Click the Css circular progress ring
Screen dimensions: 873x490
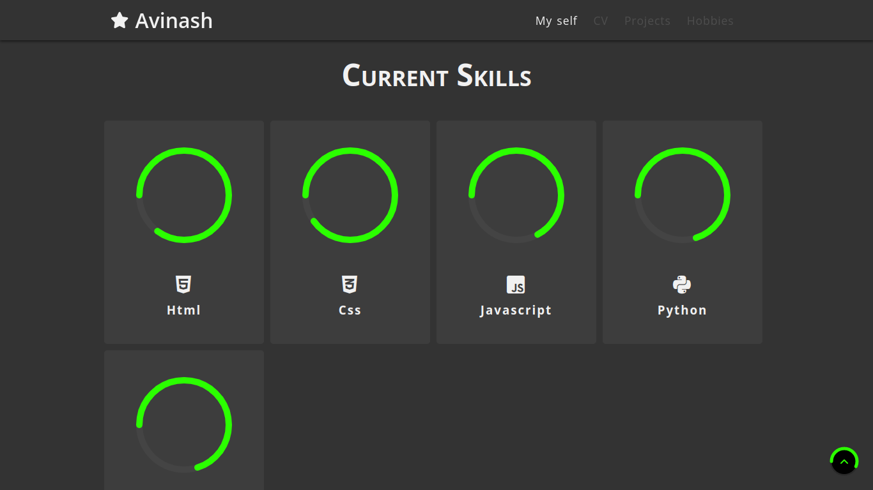pos(350,195)
